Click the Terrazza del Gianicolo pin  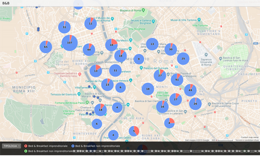click(79, 94)
